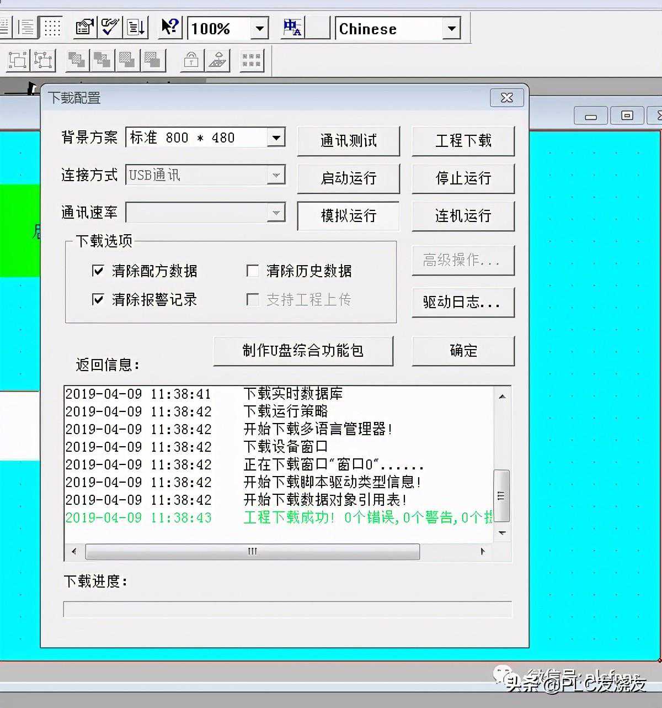Click the context help arrow-question icon

(x=170, y=28)
